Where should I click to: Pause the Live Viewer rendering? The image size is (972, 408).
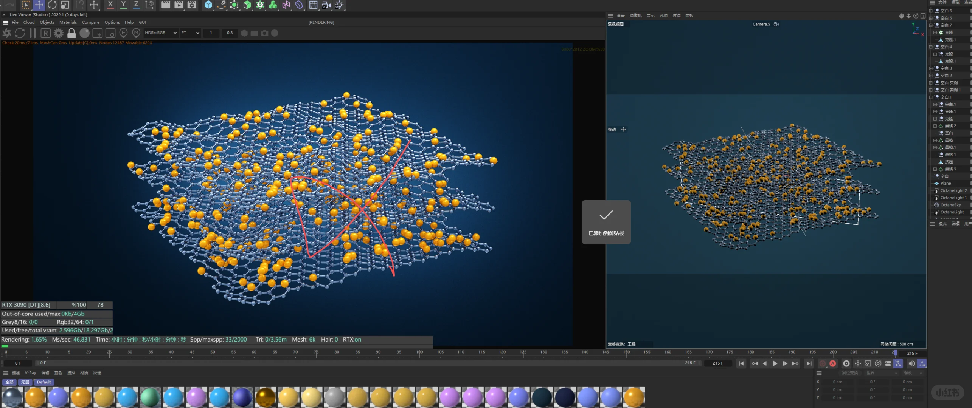click(x=33, y=33)
